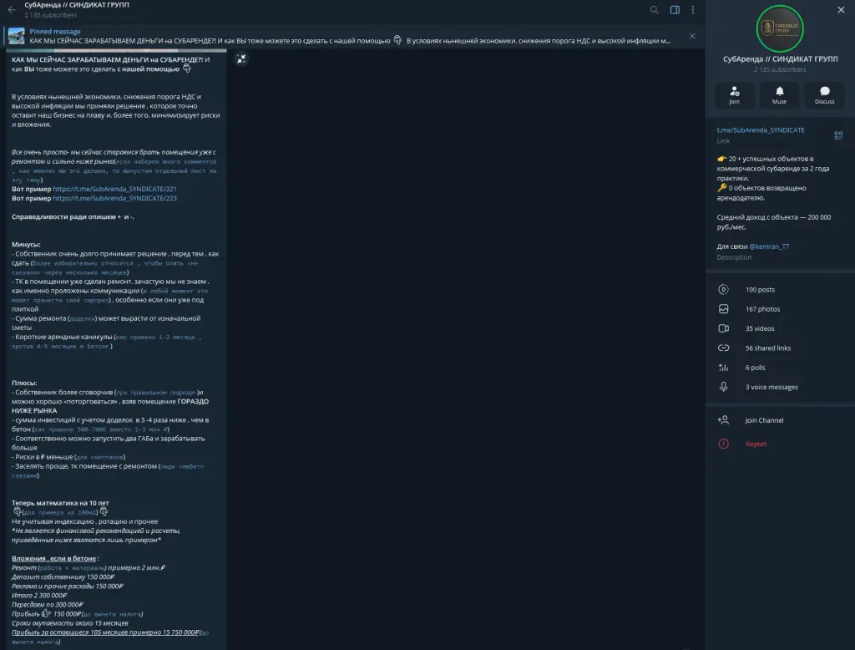Close the channel info panel
855x650 pixels.
(841, 10)
